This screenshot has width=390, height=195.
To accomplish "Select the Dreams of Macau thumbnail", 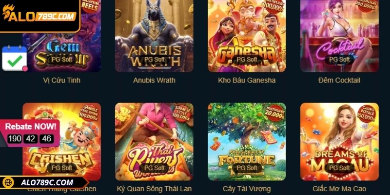I will tap(339, 141).
